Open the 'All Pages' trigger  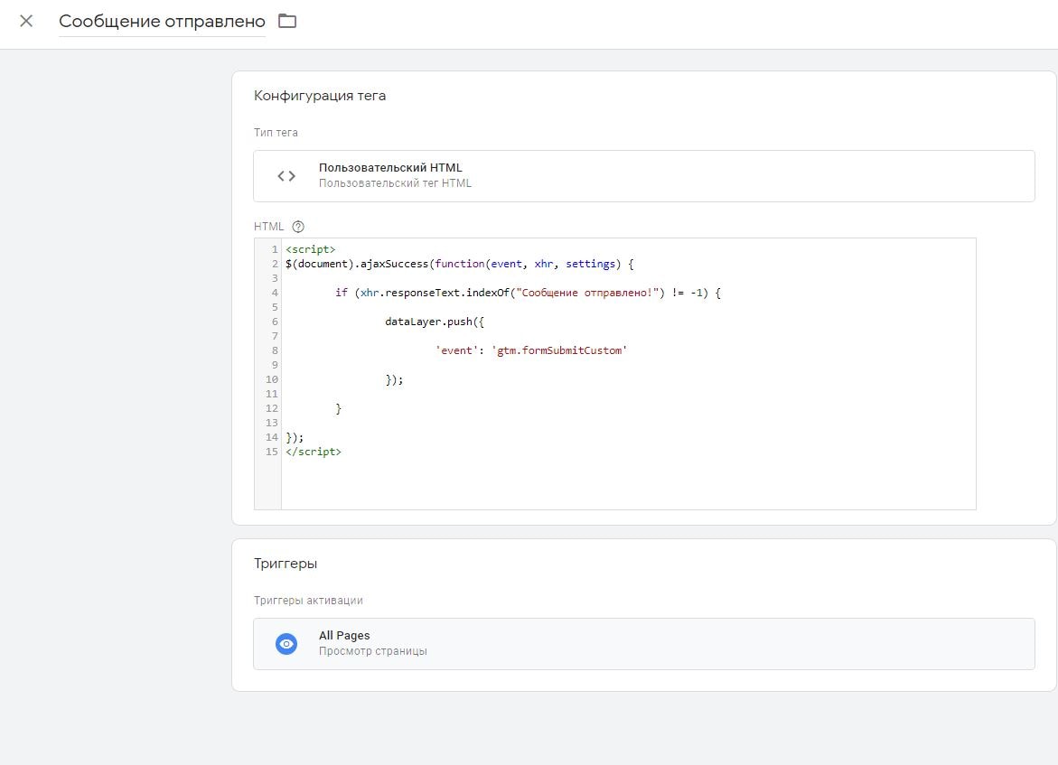(643, 644)
